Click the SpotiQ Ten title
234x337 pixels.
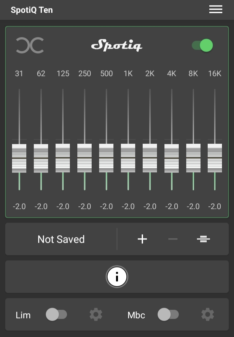click(32, 10)
